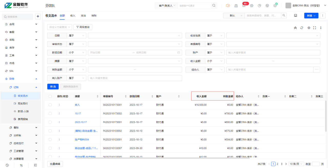
Task: Sort the table by 摘要 column
Action: click(98, 96)
